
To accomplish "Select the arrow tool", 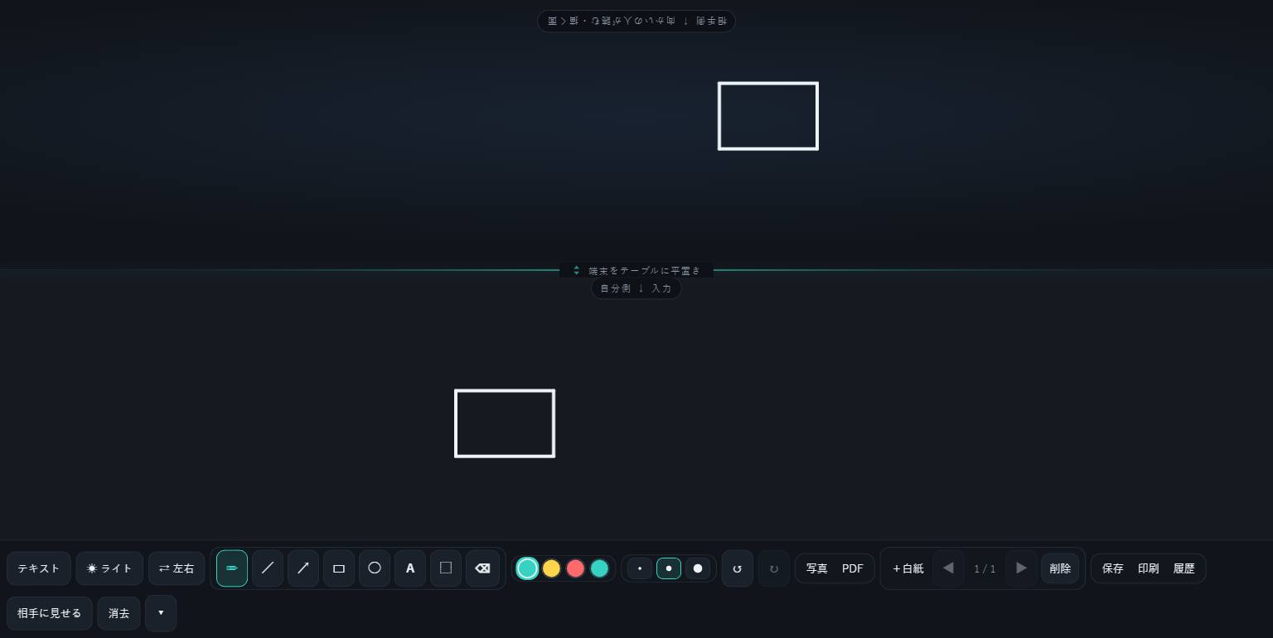I will click(x=303, y=568).
